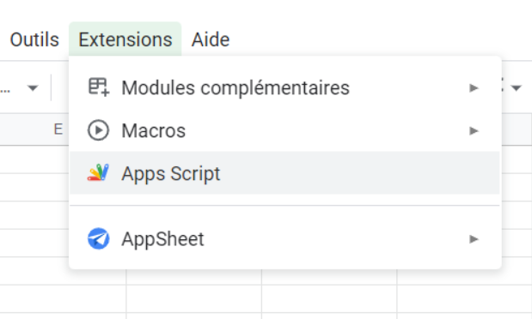Open the Aide menu
Image resolution: width=532 pixels, height=319 pixels.
(x=211, y=39)
